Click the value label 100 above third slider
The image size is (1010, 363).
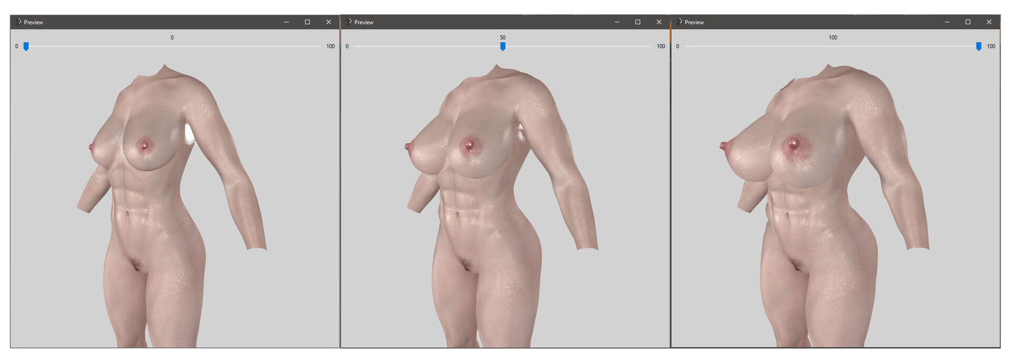tap(833, 38)
